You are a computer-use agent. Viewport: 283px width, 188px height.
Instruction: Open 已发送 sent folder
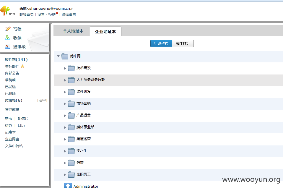(x=10, y=87)
